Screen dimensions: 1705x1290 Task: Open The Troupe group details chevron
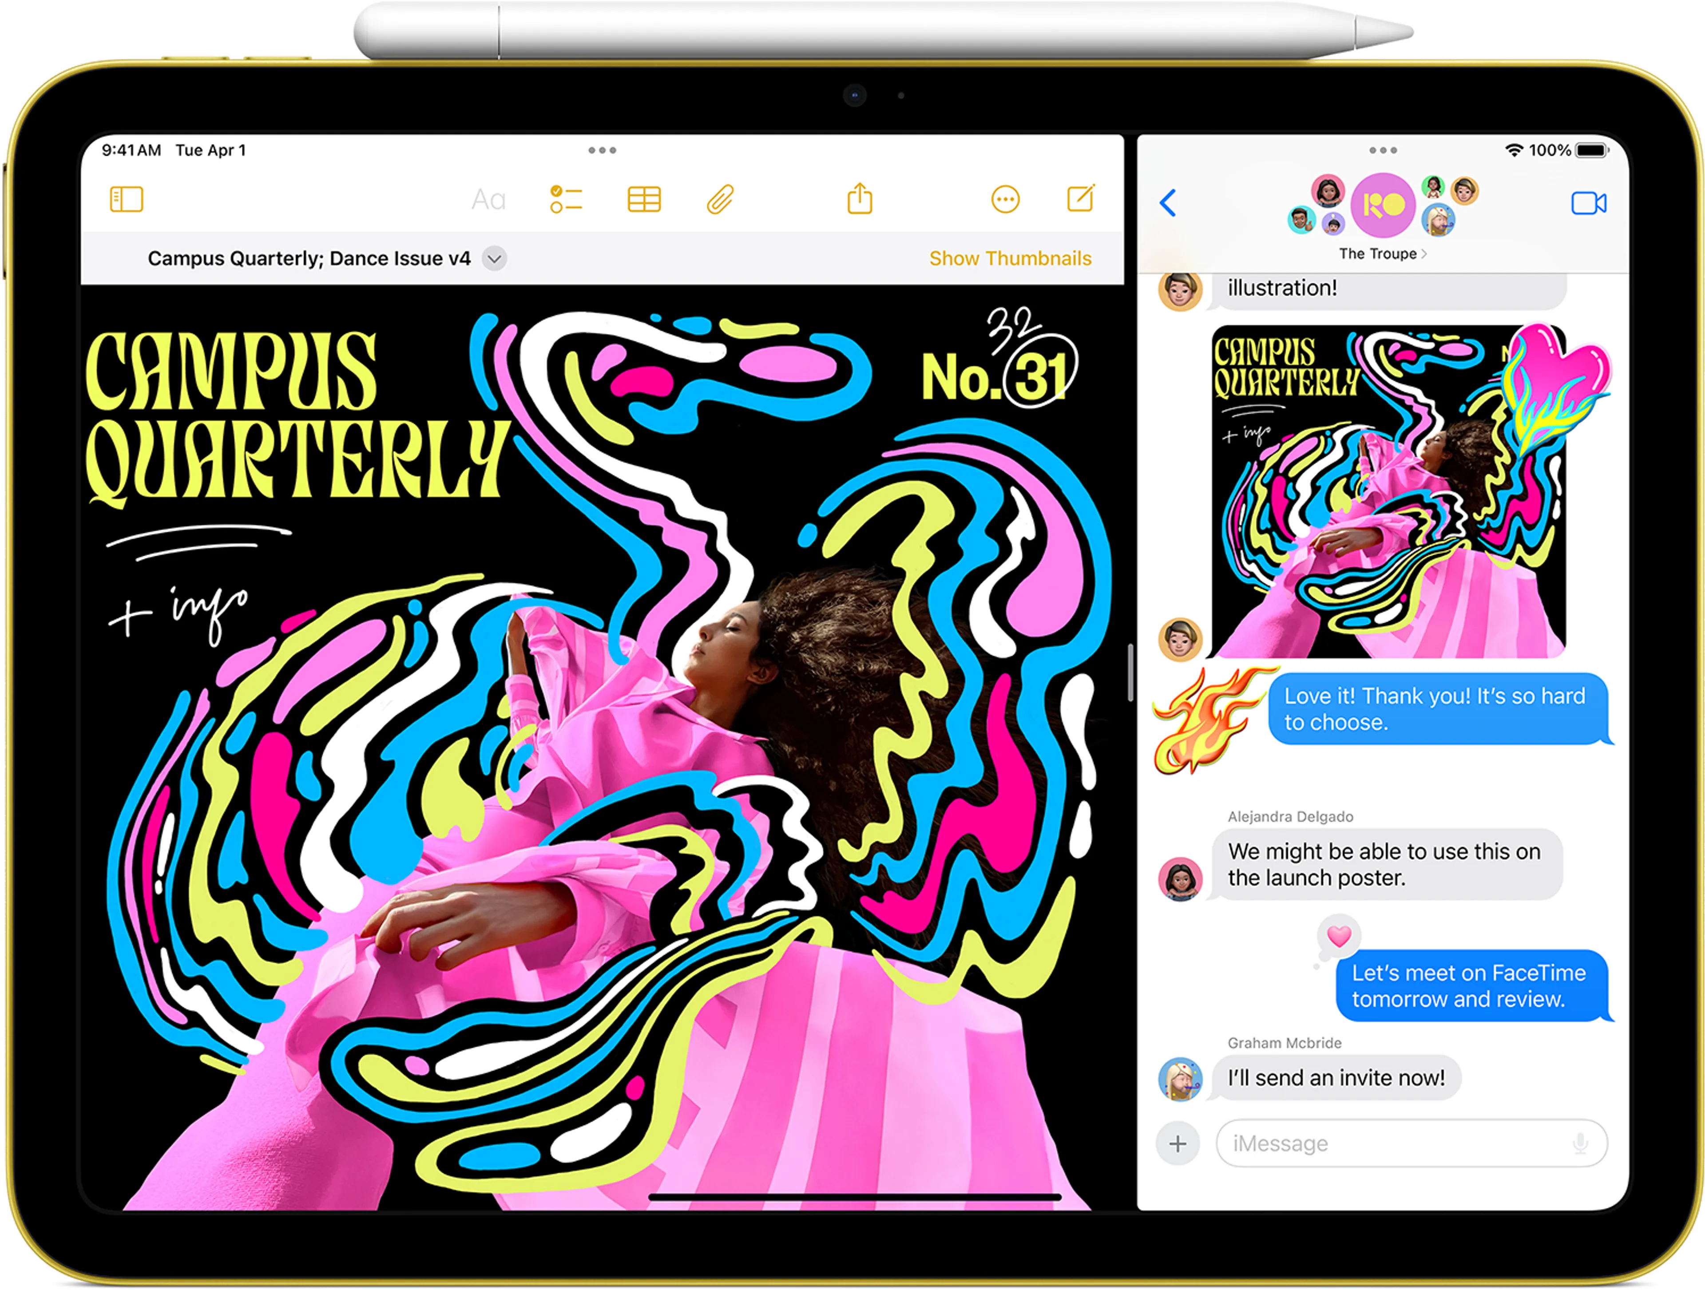tap(1423, 253)
